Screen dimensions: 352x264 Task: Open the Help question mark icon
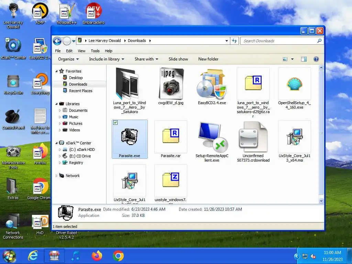pos(316,59)
